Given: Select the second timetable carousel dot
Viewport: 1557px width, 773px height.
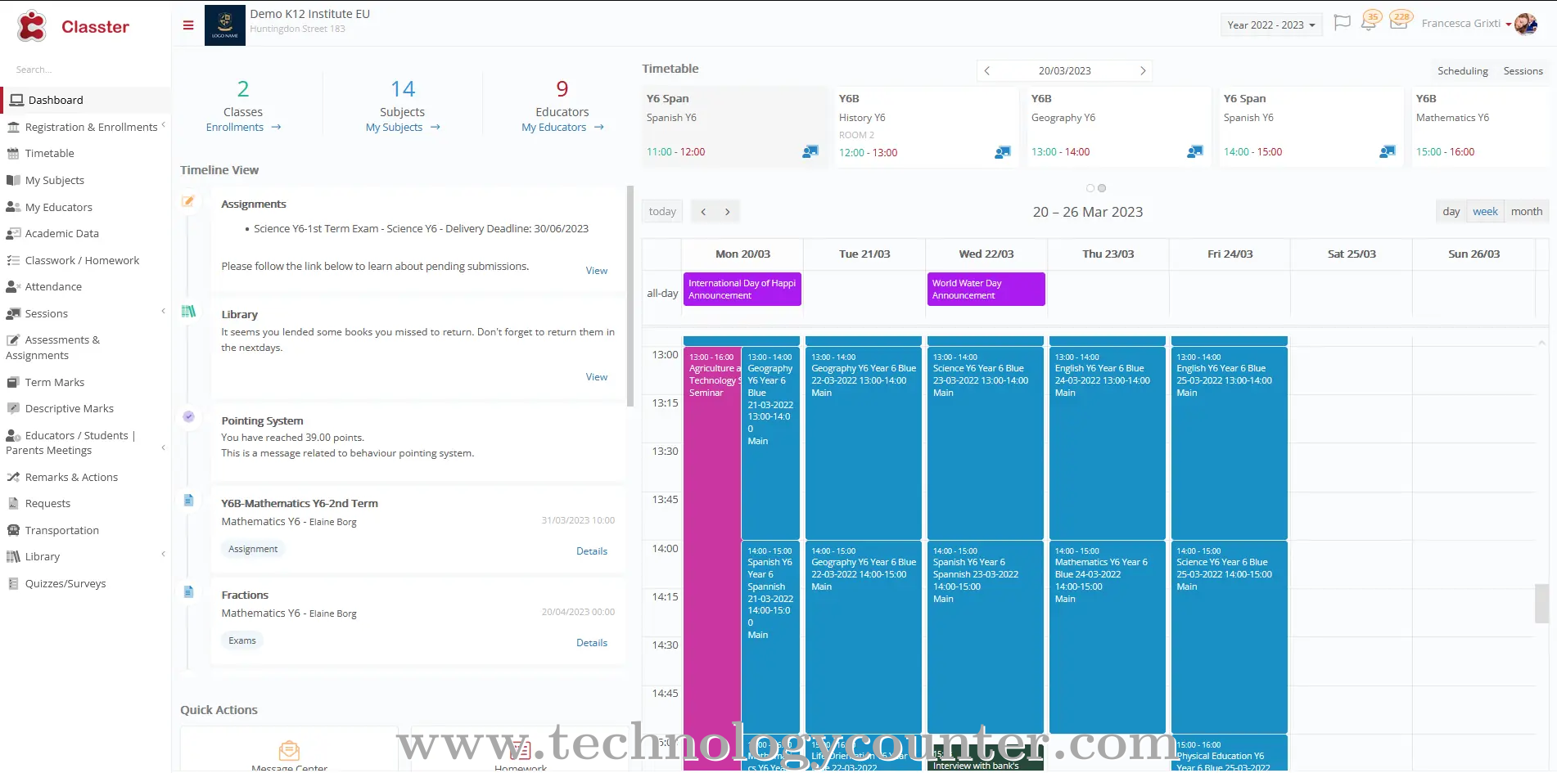Looking at the screenshot, I should pyautogui.click(x=1102, y=188).
